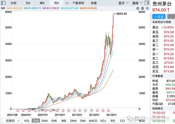Click the current price 974.00

coord(159,10)
